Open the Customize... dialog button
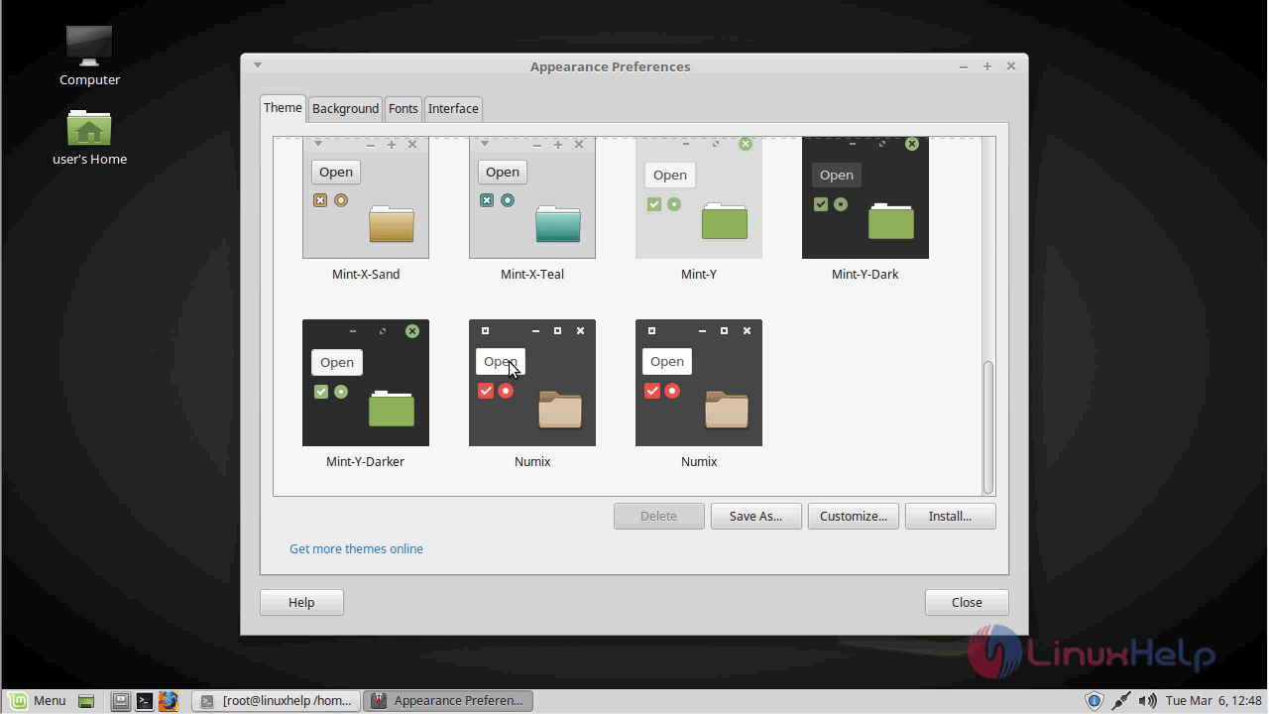The height and width of the screenshot is (714, 1269). 854,516
